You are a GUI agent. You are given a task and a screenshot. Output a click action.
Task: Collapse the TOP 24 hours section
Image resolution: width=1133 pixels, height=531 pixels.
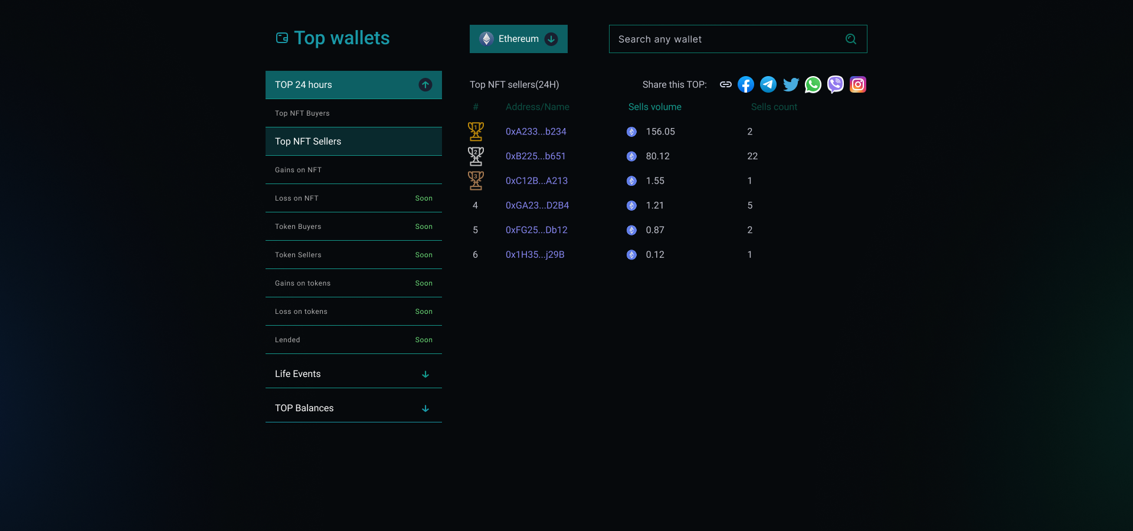pyautogui.click(x=425, y=84)
